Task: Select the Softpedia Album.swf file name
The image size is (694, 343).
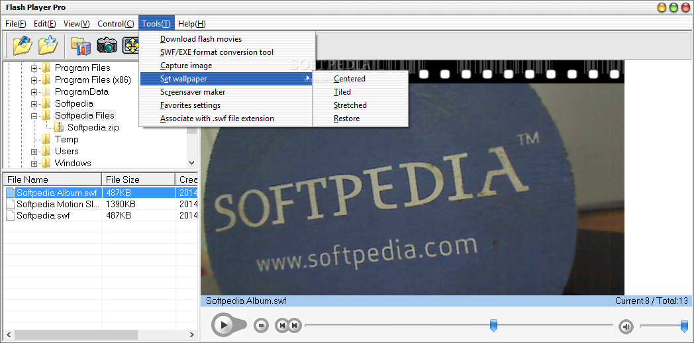Action: coord(57,193)
